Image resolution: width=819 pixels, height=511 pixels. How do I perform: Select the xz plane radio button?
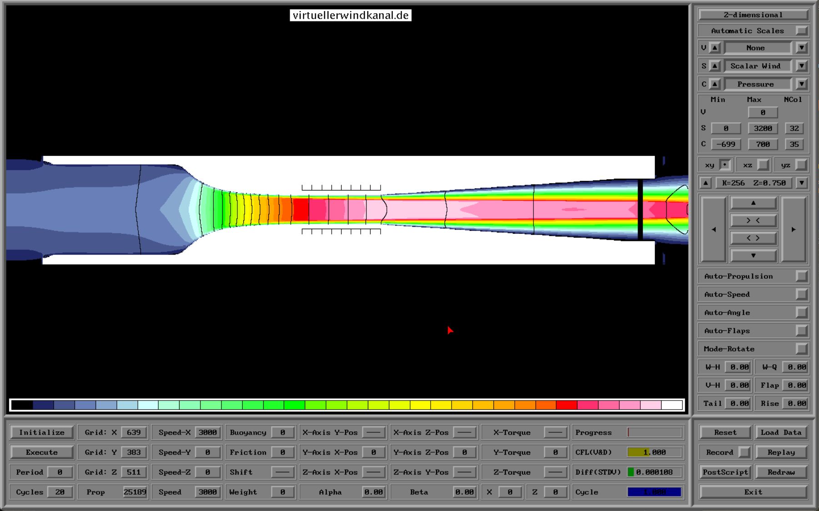pyautogui.click(x=764, y=165)
